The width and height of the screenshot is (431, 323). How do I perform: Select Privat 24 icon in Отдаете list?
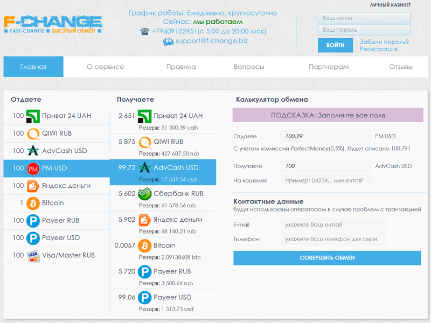[x=33, y=116]
